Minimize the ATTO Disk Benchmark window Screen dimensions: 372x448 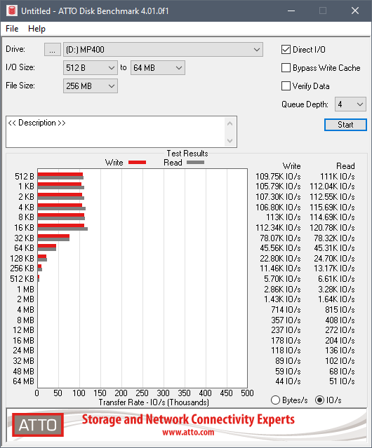291,11
